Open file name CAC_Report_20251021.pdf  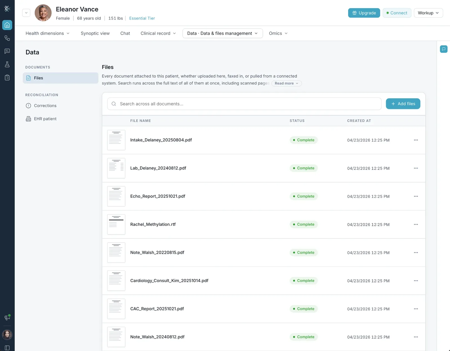click(x=157, y=309)
